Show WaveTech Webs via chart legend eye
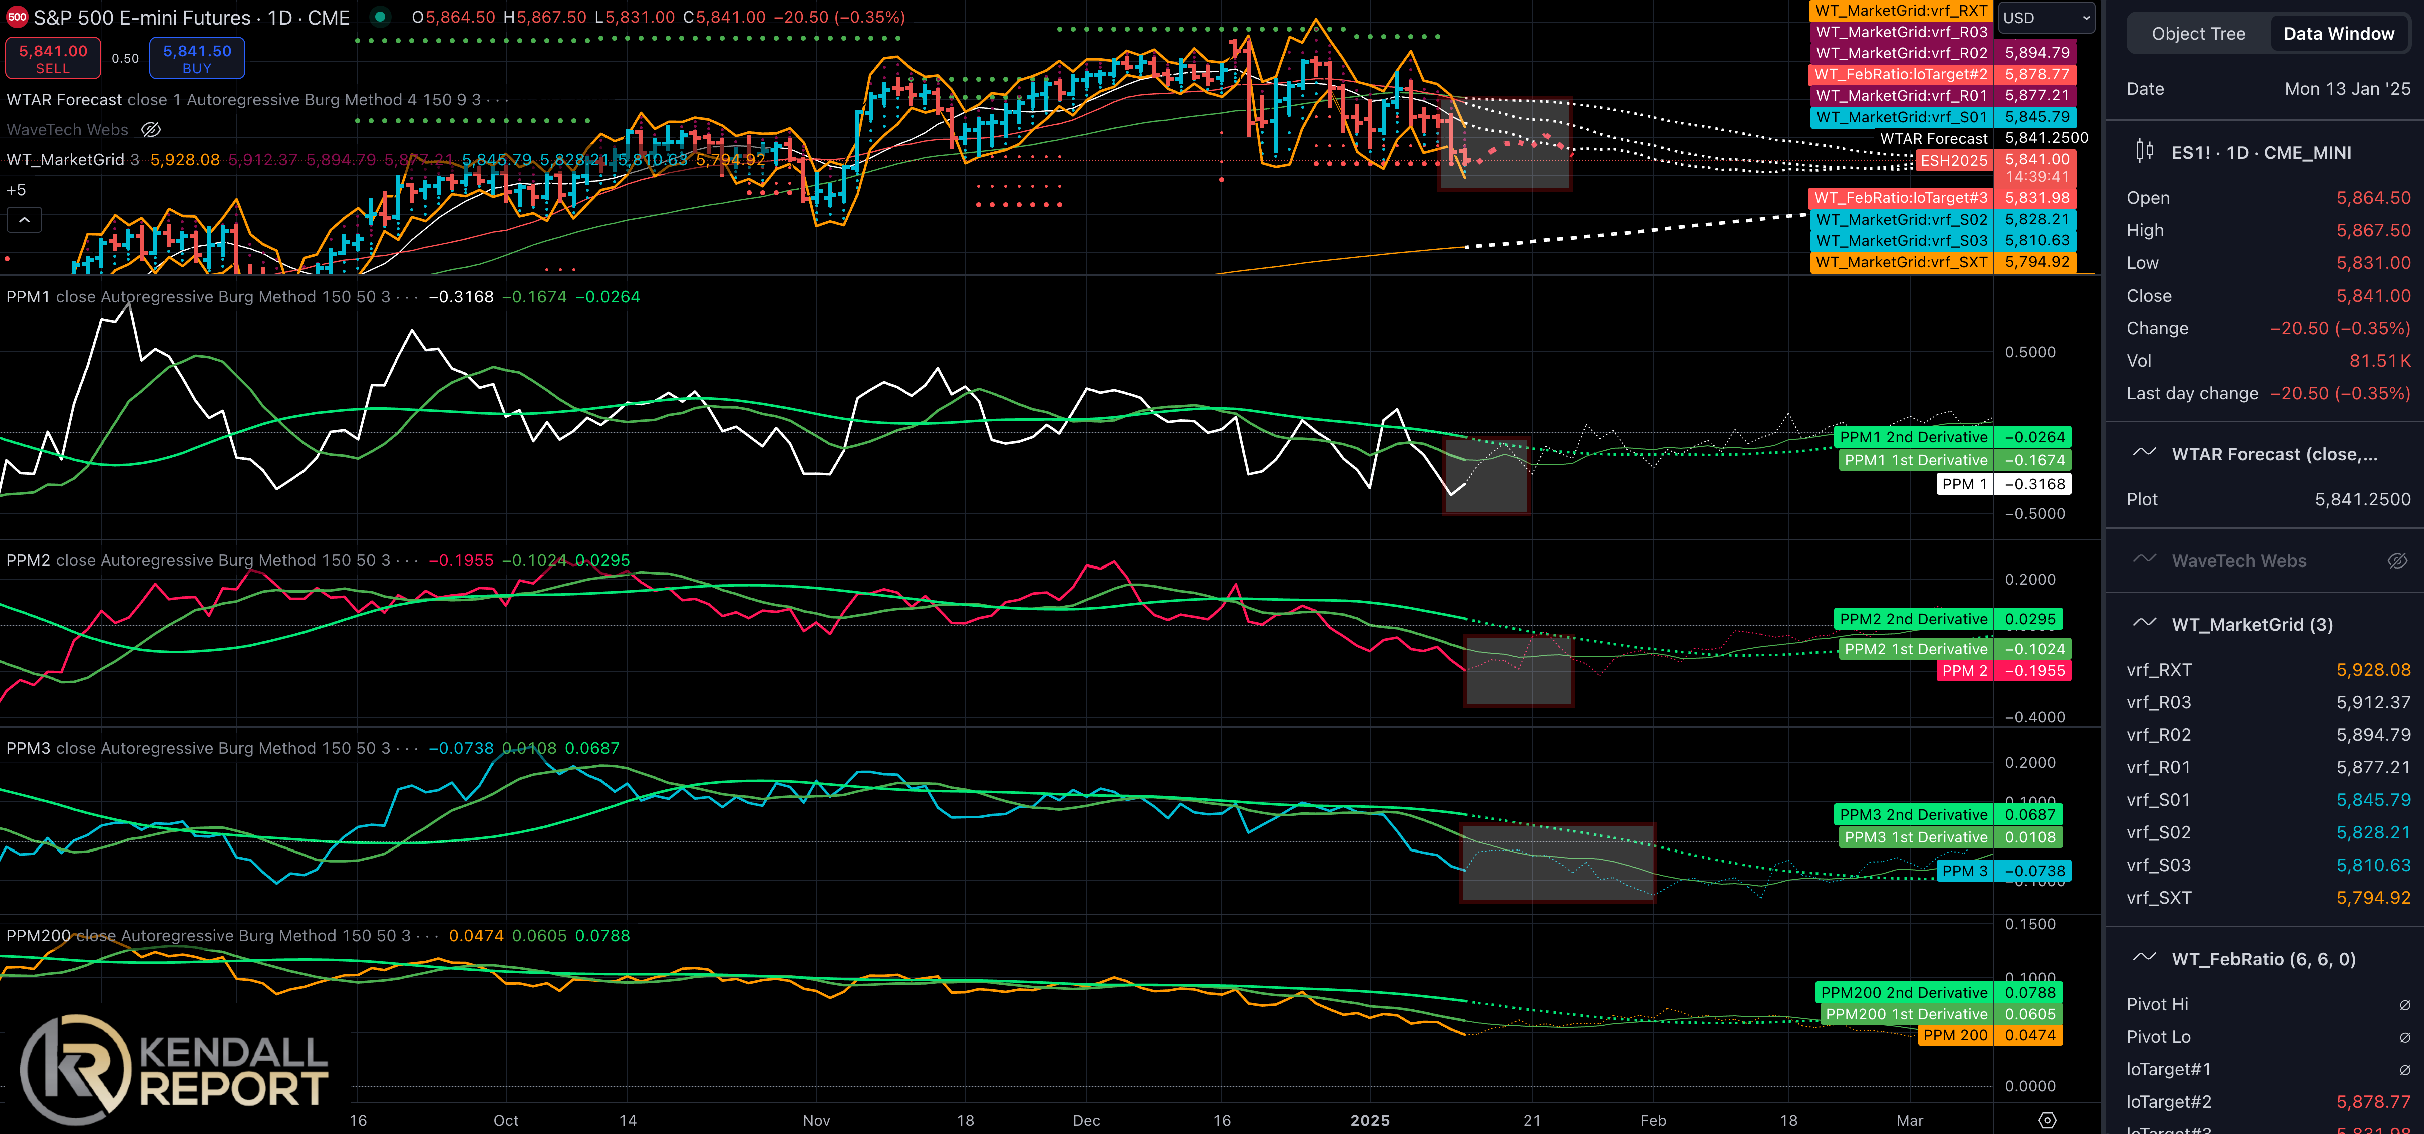 tap(151, 130)
